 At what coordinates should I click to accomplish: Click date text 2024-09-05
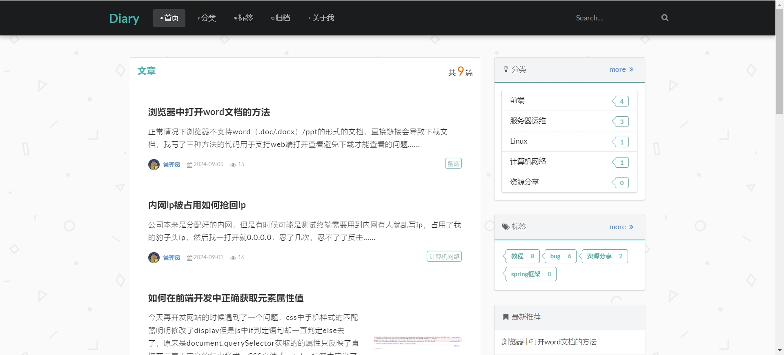(208, 164)
